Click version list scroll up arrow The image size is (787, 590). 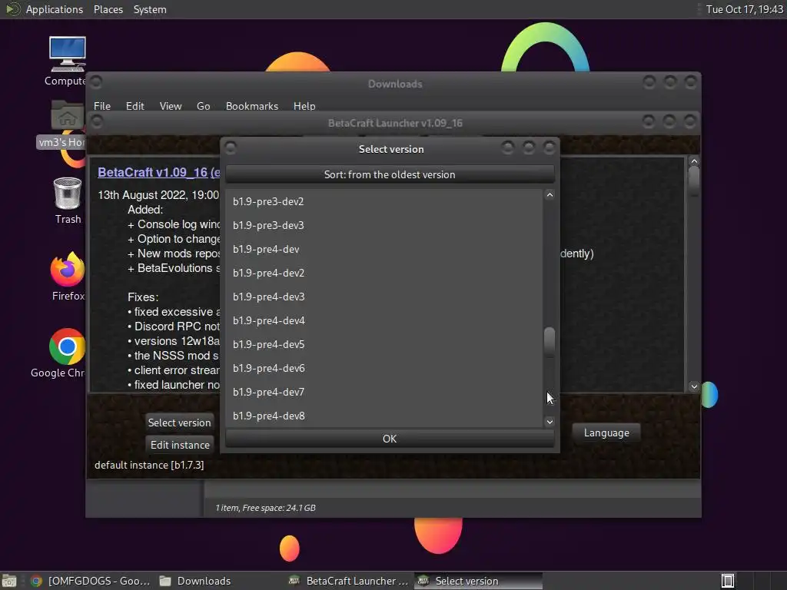[x=550, y=195]
